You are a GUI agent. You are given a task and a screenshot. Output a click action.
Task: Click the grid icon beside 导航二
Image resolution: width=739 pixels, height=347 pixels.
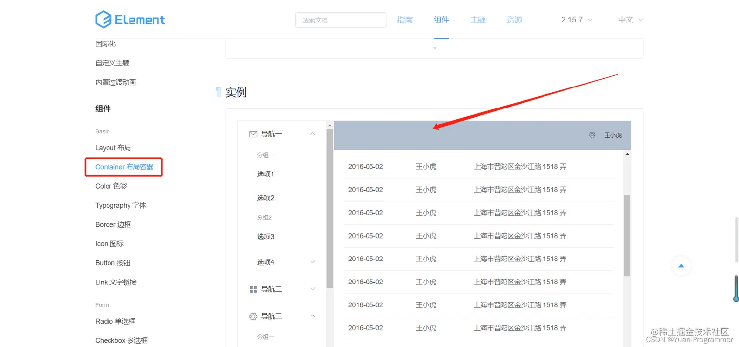tap(253, 289)
